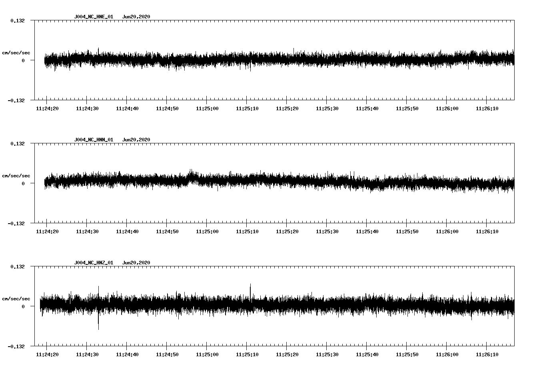The image size is (543, 369).
Task: Click 11:24:30 time label on HNE axis
Action: click(87, 109)
